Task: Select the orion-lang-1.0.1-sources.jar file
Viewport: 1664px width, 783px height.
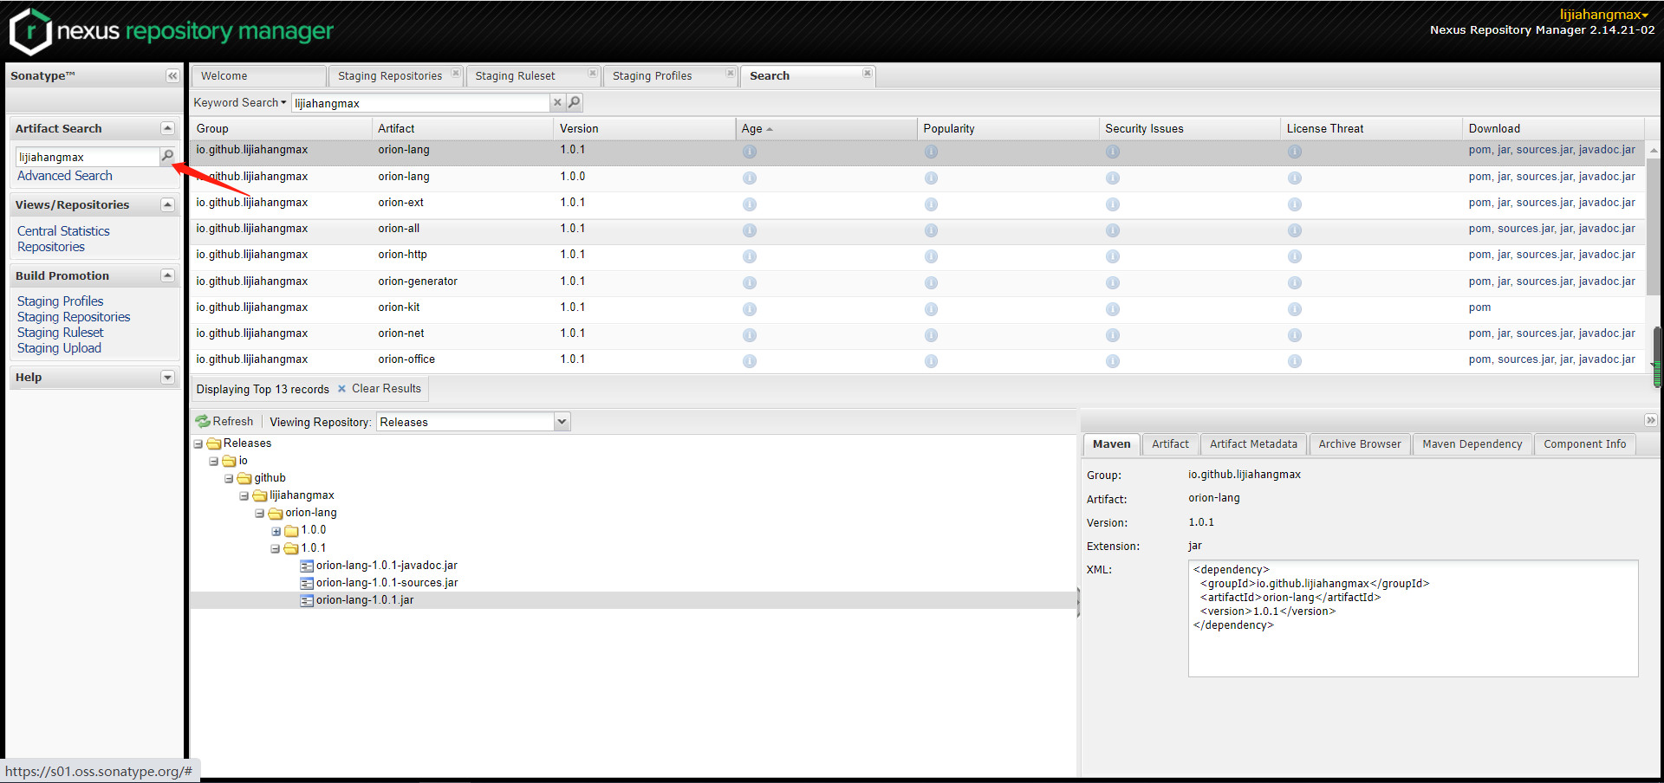Action: point(387,583)
